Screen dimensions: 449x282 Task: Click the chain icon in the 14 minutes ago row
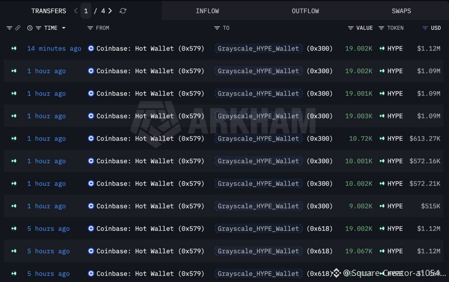coord(14,48)
